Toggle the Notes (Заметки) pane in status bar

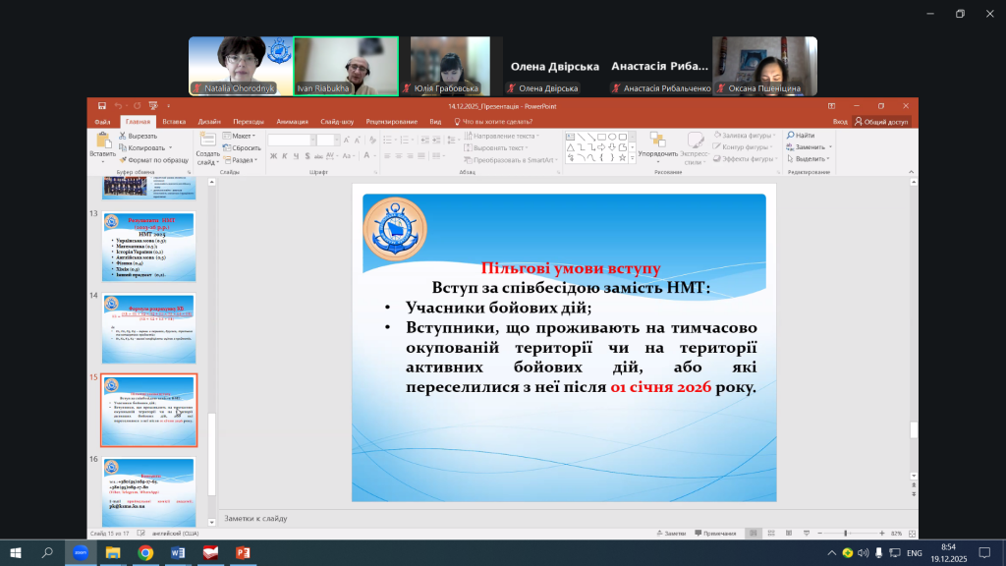point(670,533)
